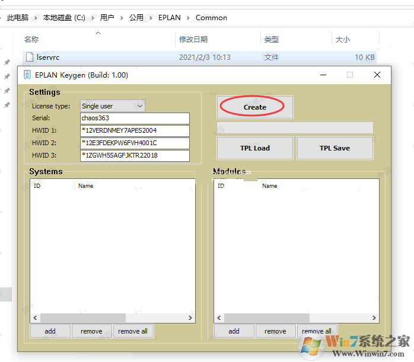Click the Systems list horizontal scrollbar thumb
The width and height of the screenshot is (414, 362).
[83, 318]
